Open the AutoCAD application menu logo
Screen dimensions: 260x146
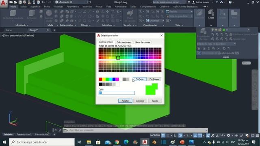click(4, 4)
